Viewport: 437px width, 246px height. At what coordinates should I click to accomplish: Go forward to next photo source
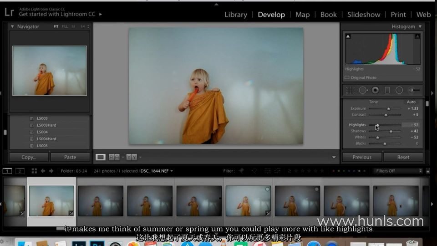tap(51, 171)
